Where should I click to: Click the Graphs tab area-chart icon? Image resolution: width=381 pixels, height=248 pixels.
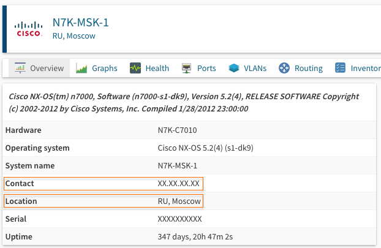tap(81, 68)
